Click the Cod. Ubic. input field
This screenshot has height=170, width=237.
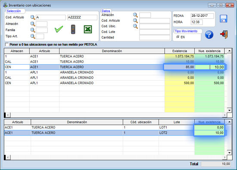(155, 26)
